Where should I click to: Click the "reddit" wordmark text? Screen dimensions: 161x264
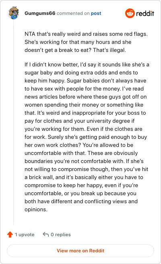point(145,13)
